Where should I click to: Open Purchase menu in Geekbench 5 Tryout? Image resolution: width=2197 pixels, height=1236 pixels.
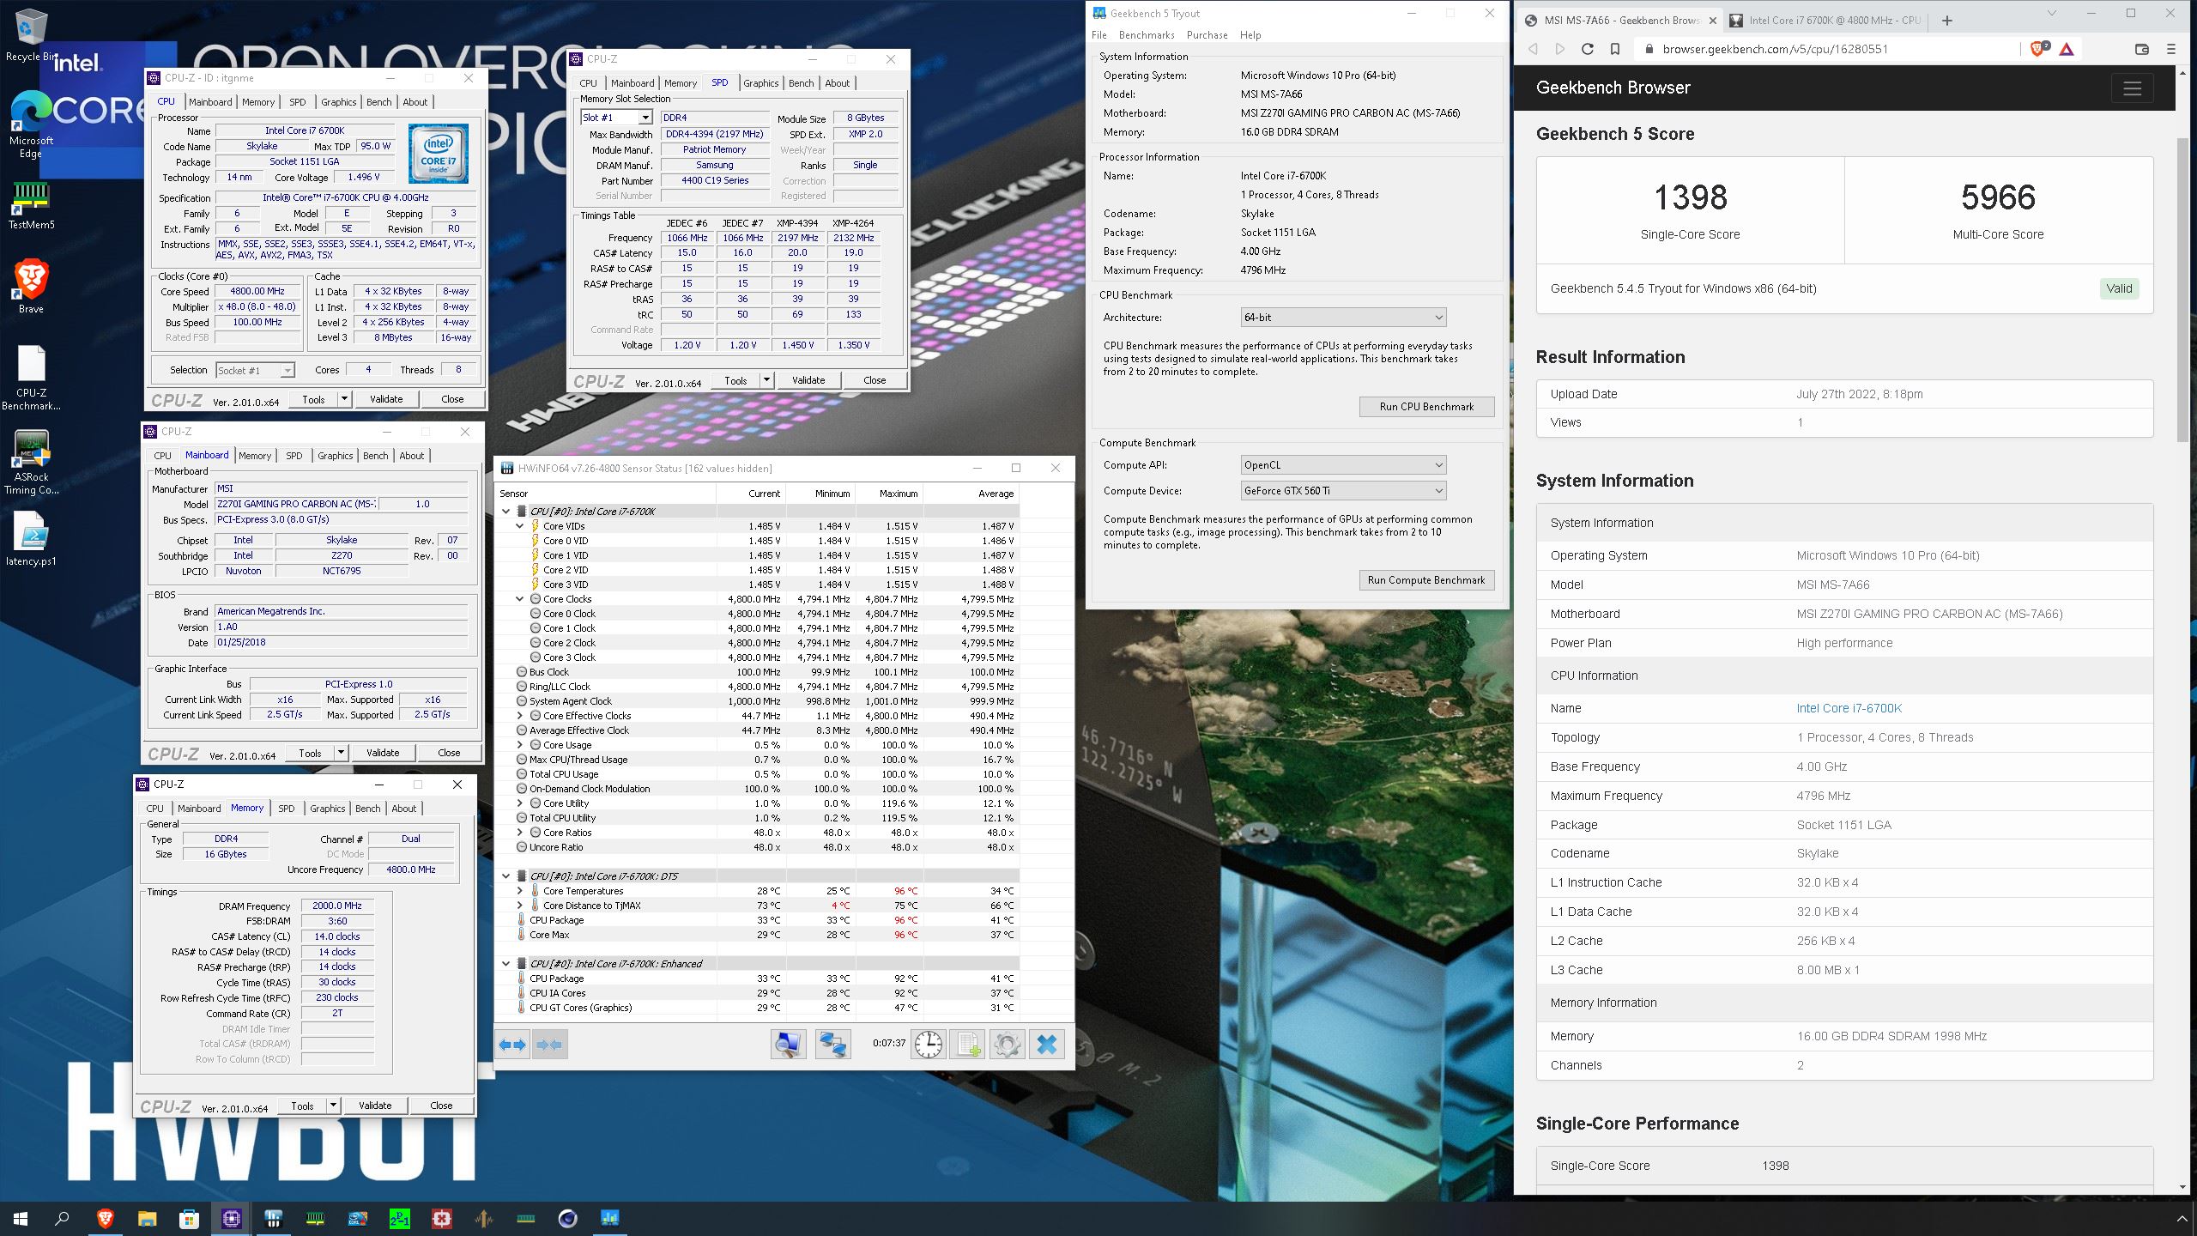pyautogui.click(x=1207, y=35)
